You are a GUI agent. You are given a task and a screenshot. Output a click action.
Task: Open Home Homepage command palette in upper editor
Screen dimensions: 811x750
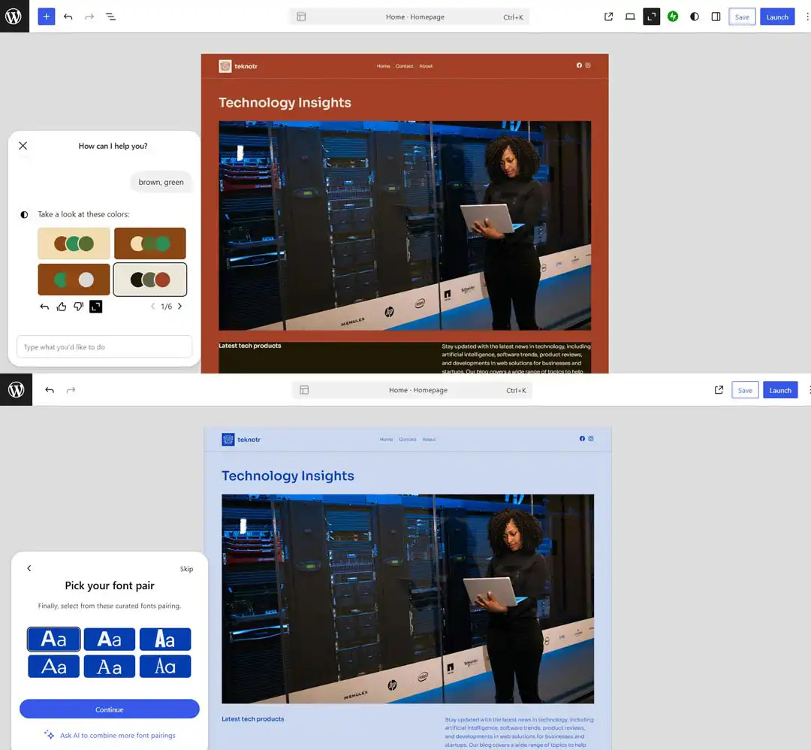pos(409,17)
